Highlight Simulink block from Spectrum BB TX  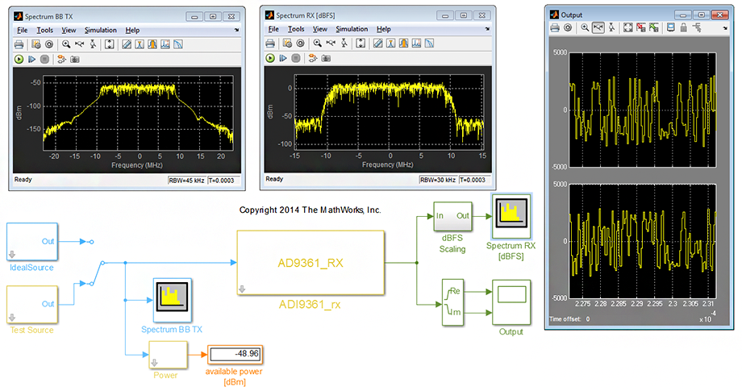(61, 59)
